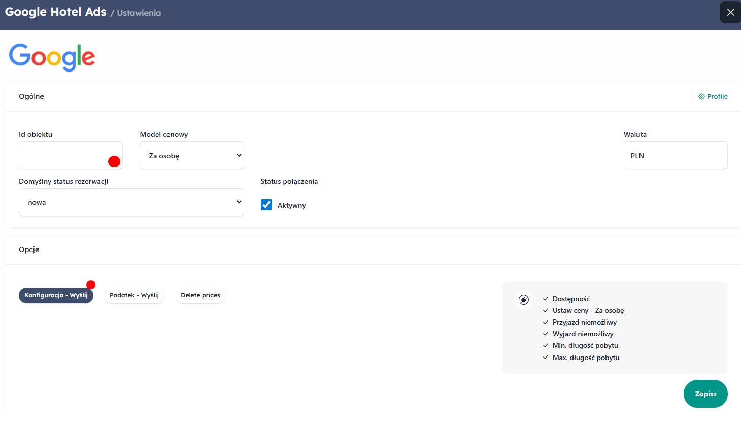Click the red badge on Konfiguracja button
The width and height of the screenshot is (741, 428).
(91, 285)
